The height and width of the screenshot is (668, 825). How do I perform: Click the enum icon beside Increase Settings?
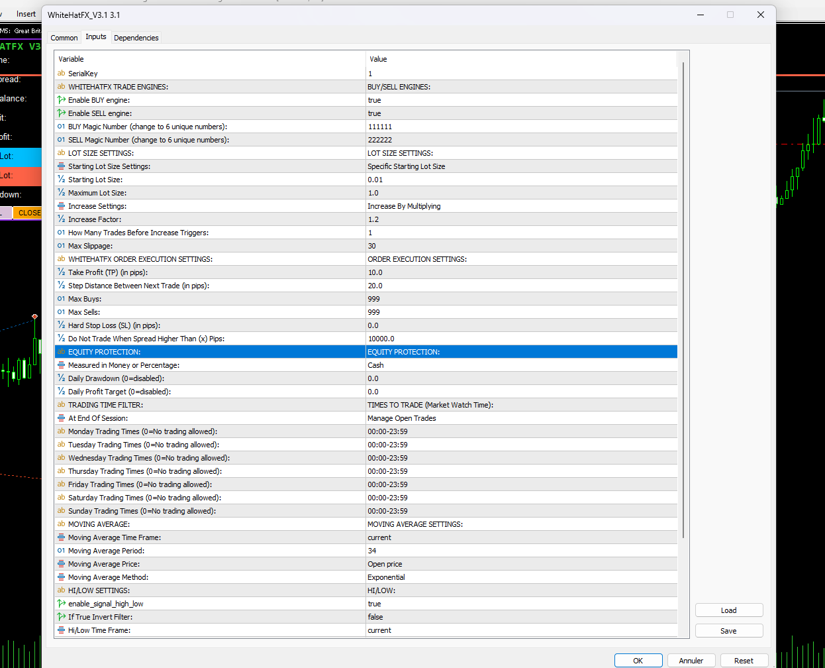61,206
